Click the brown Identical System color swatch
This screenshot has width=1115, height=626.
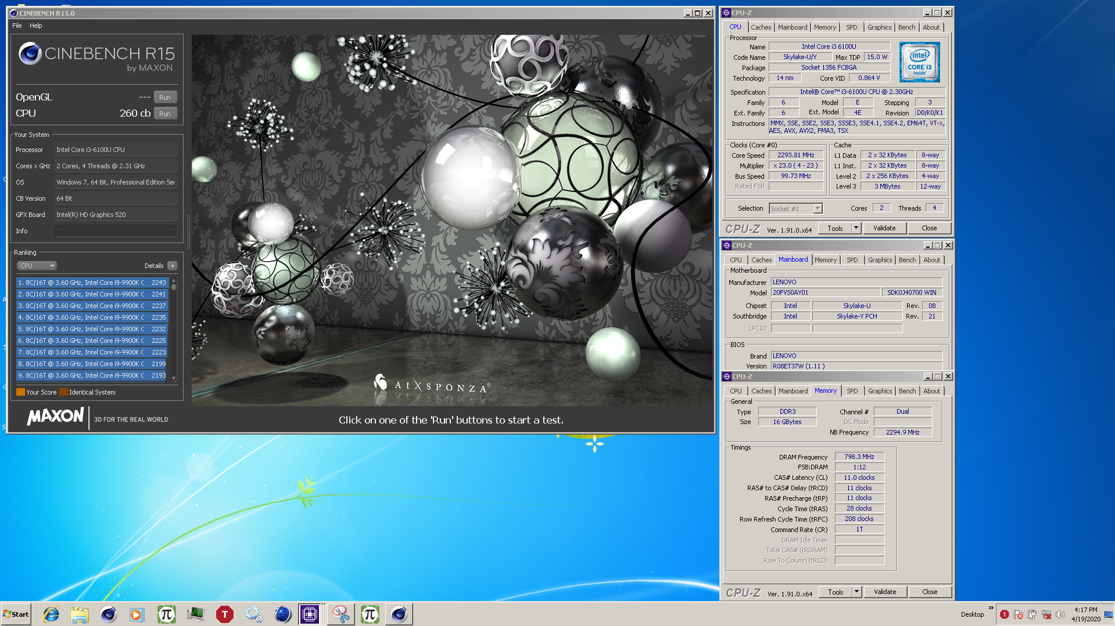click(63, 392)
